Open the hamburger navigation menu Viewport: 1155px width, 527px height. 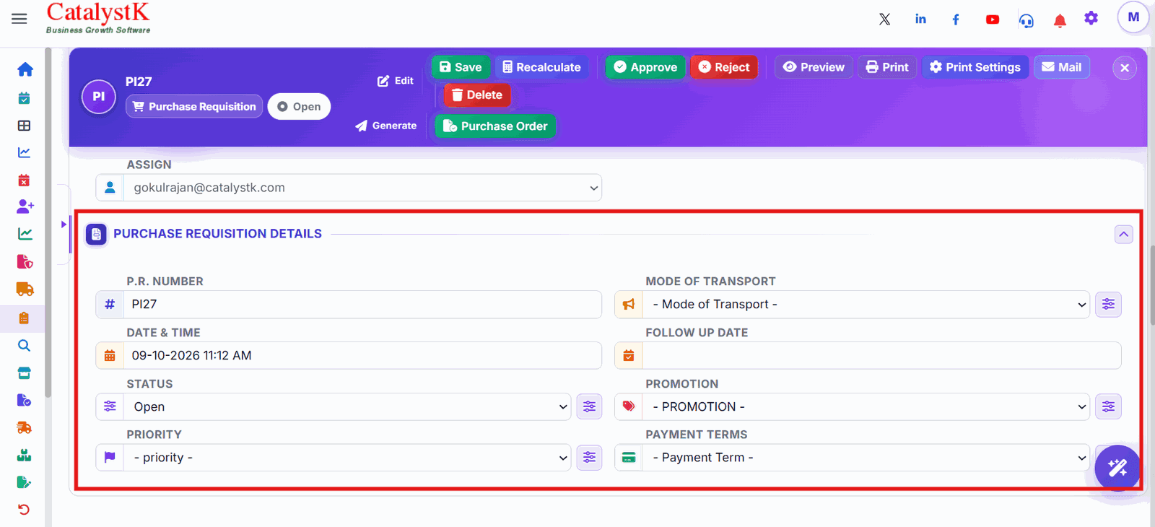[x=19, y=19]
